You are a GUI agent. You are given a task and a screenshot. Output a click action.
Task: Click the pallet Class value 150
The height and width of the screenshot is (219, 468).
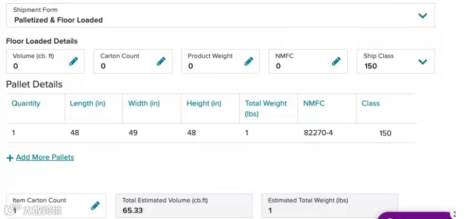pos(385,133)
